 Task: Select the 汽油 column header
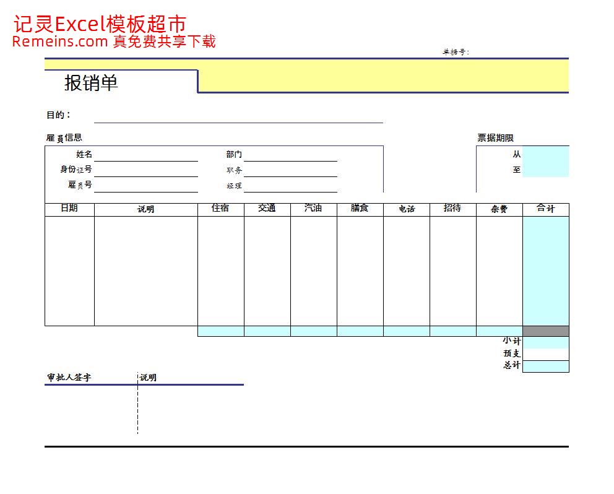click(x=314, y=210)
